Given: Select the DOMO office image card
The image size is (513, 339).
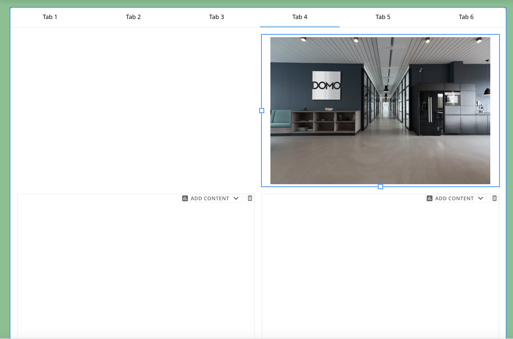Looking at the screenshot, I should (379, 110).
